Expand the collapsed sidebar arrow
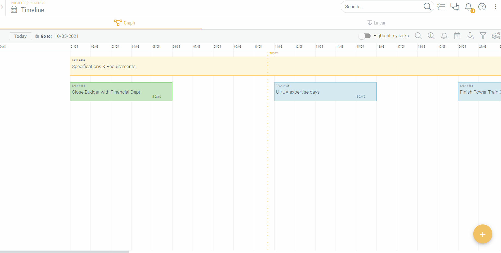This screenshot has height=253, width=501. [x=2, y=7]
